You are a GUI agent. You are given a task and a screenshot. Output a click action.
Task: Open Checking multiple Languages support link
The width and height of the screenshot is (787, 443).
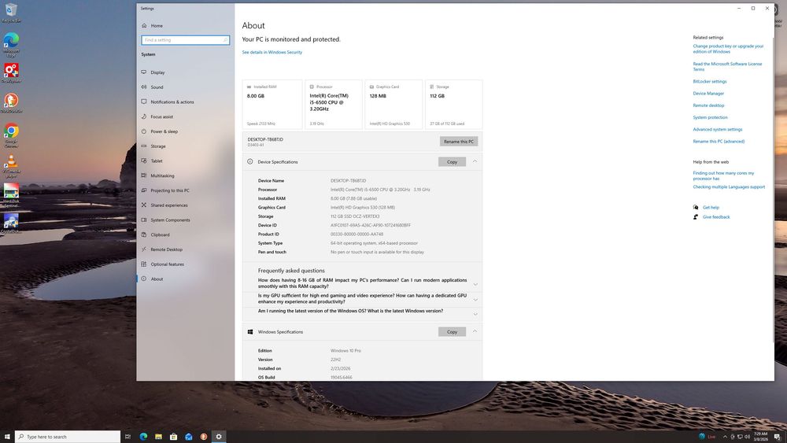point(729,187)
